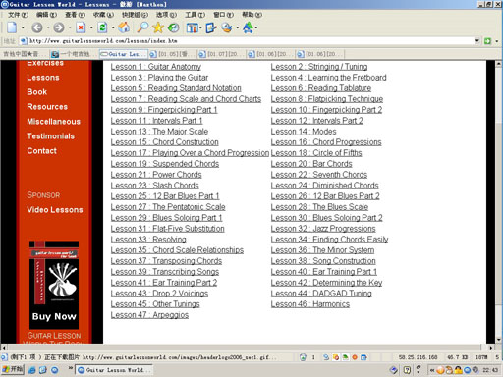503x377 pixels.
Task: Open the 工具 menu
Action: click(x=196, y=15)
